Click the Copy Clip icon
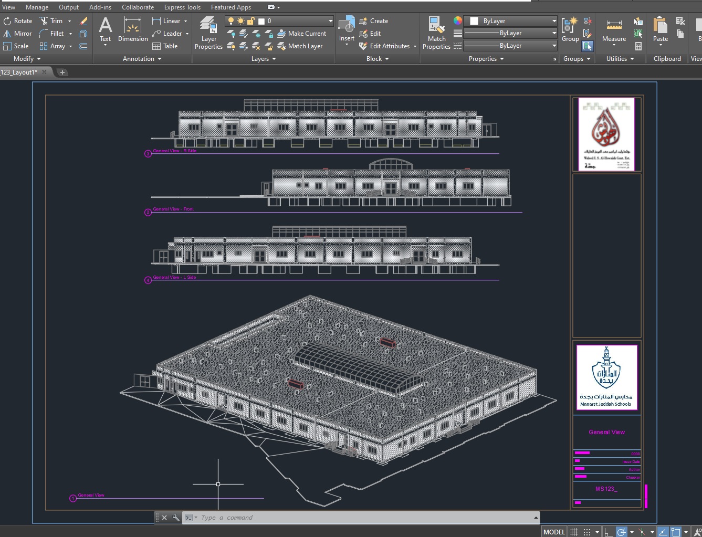Image resolution: width=702 pixels, height=537 pixels. click(x=680, y=34)
